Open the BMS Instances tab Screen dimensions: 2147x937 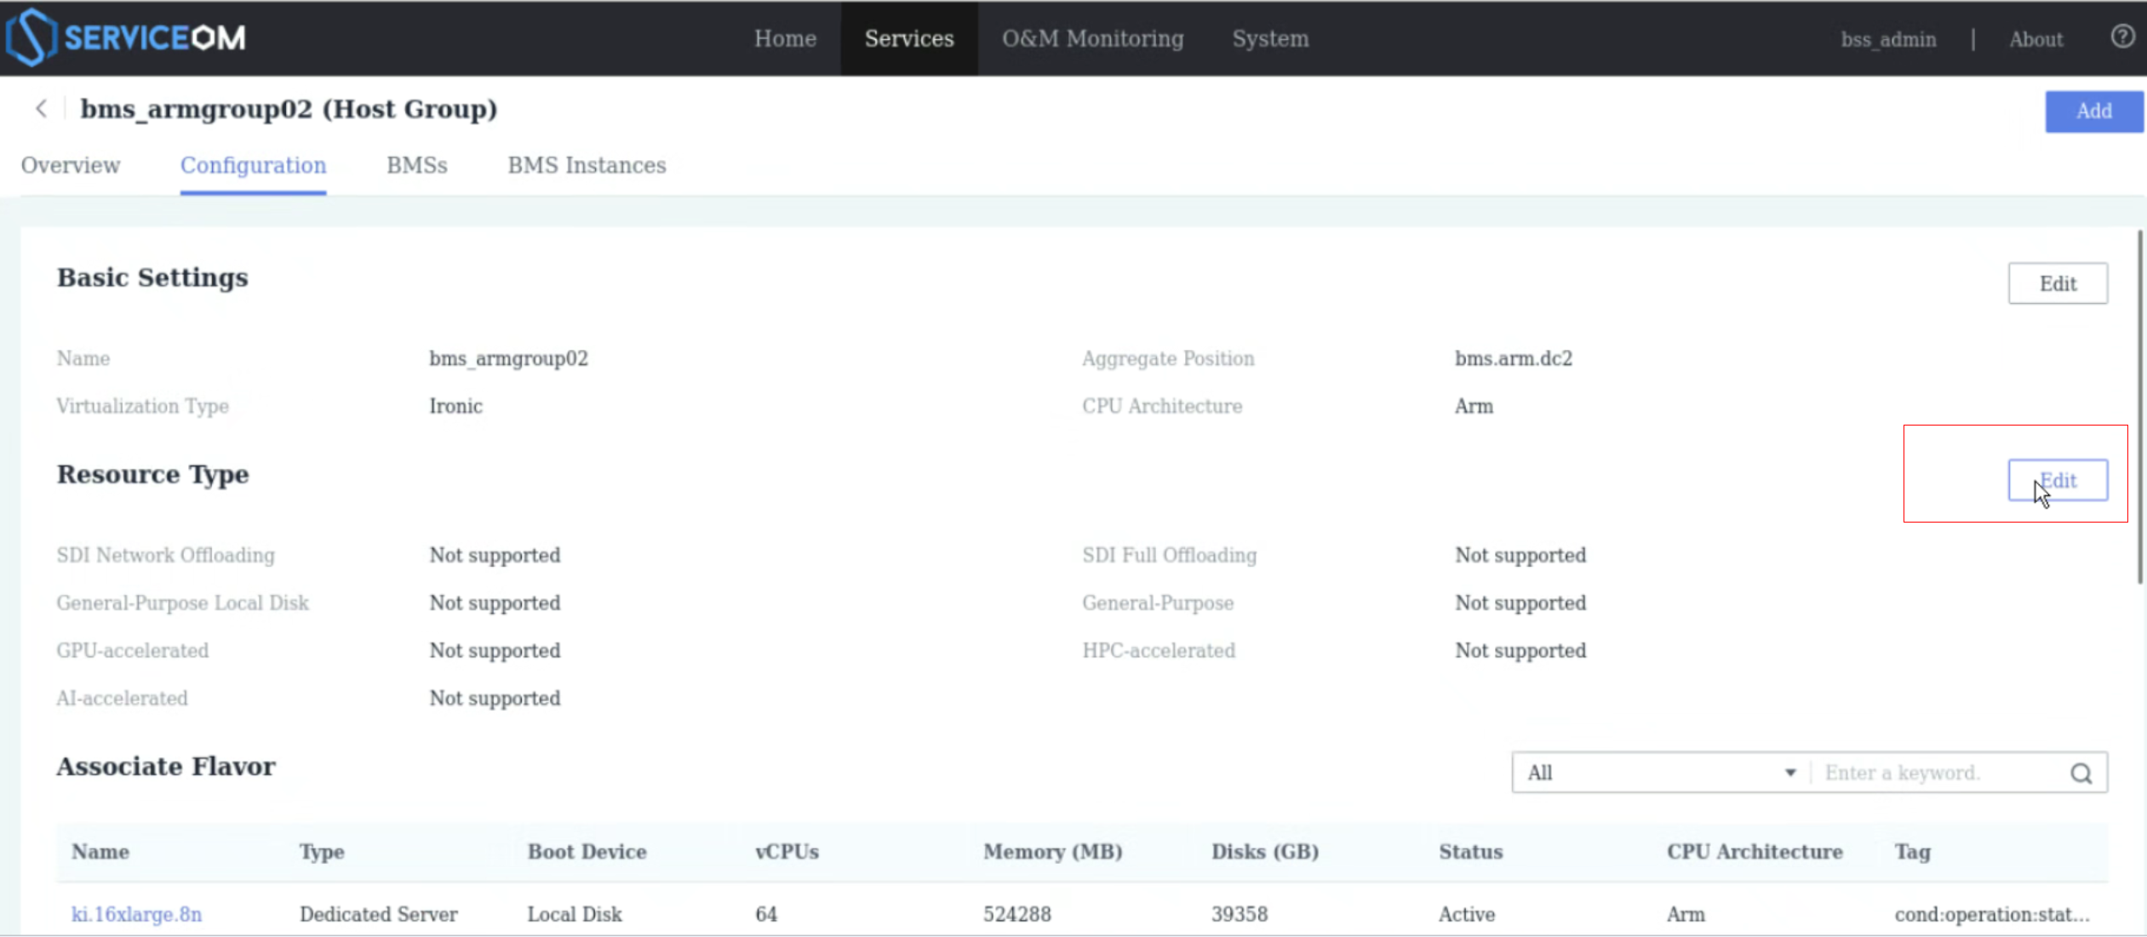pyautogui.click(x=587, y=165)
